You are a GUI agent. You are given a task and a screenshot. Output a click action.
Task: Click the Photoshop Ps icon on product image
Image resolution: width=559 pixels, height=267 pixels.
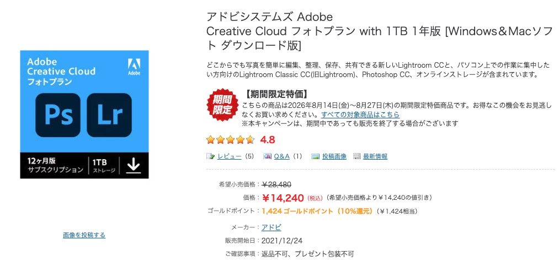58,115
